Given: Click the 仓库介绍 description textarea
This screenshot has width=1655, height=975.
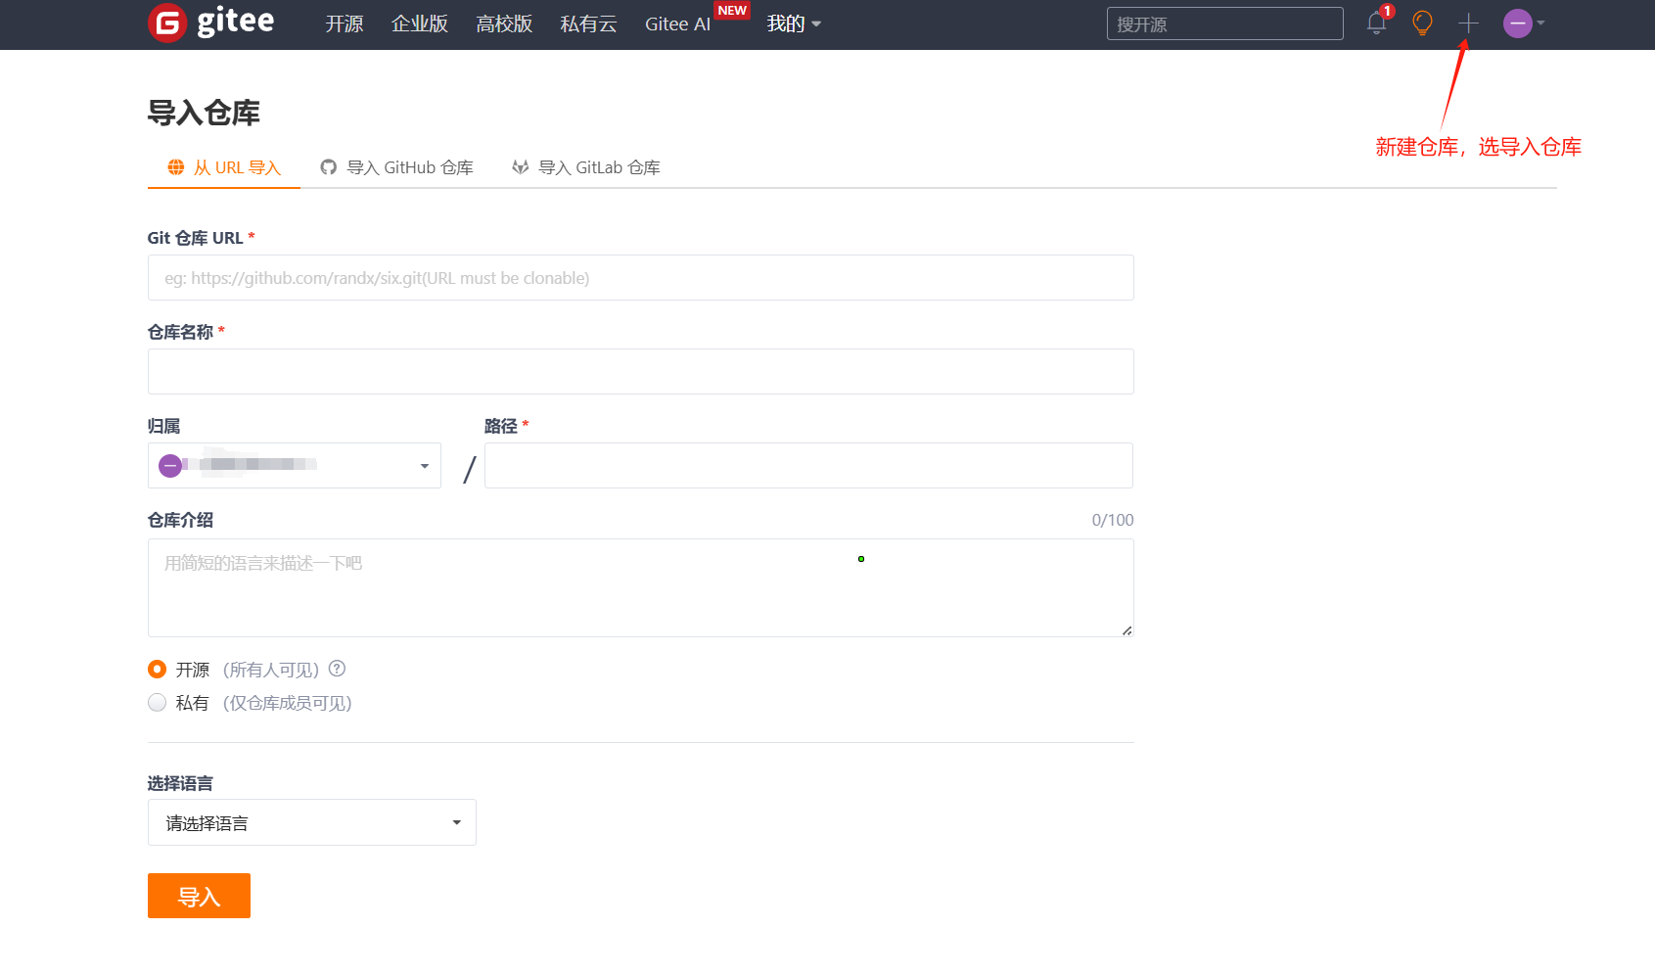Looking at the screenshot, I should click(640, 587).
